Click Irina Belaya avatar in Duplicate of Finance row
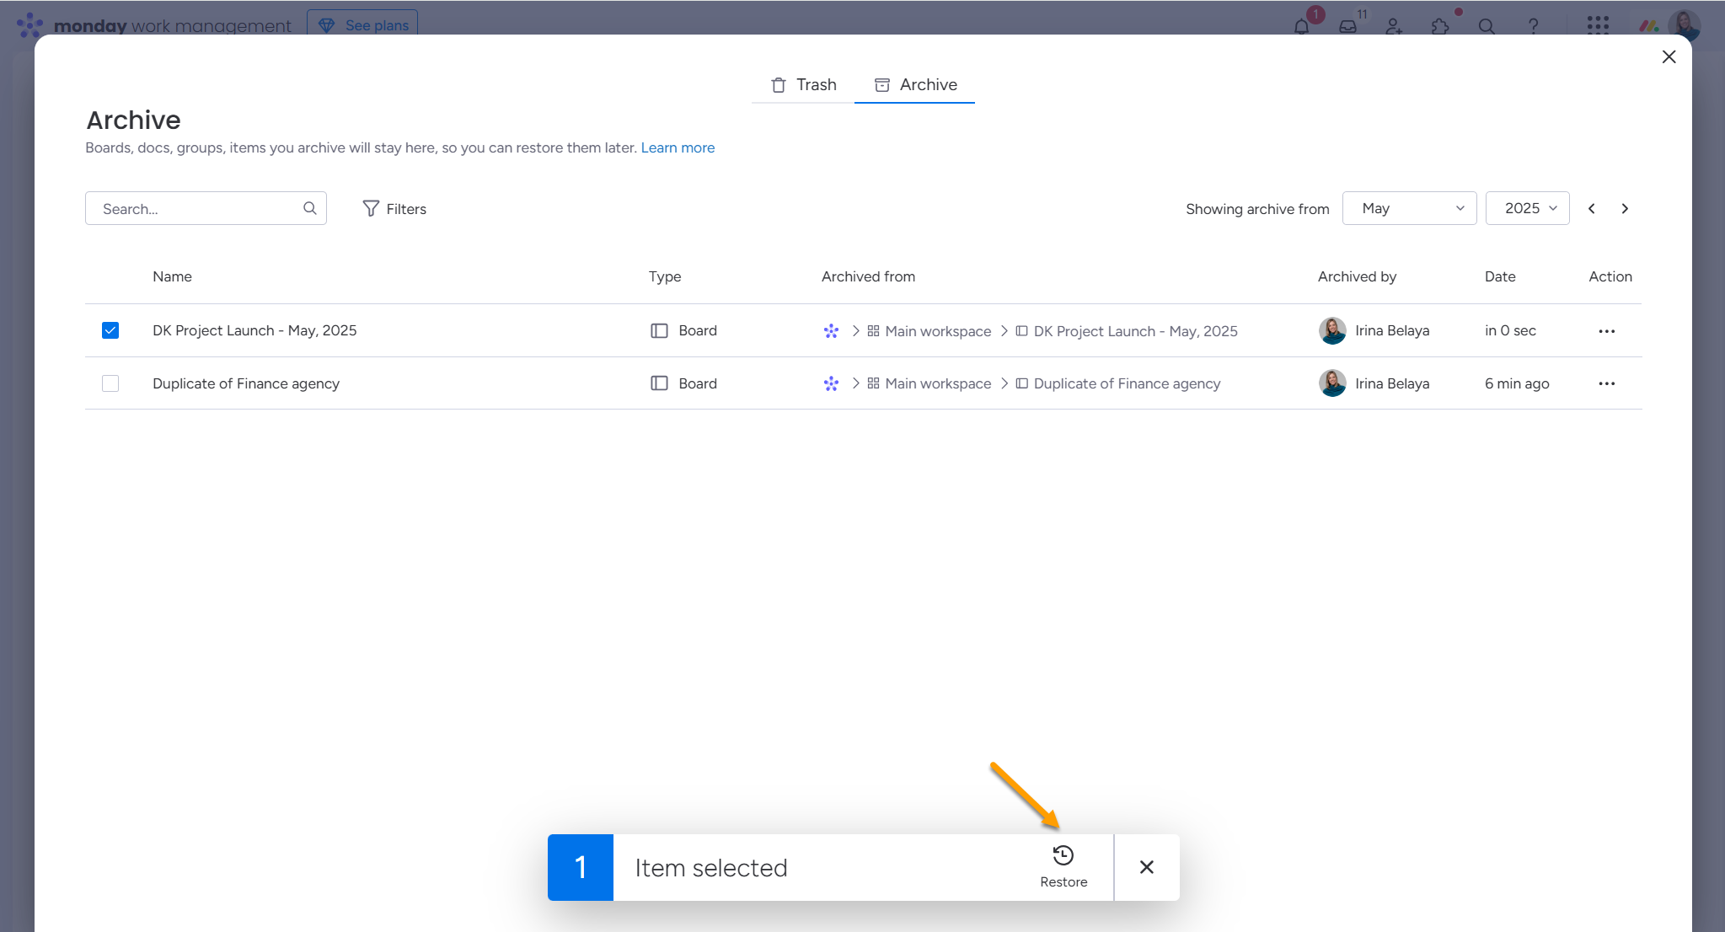 [1332, 383]
